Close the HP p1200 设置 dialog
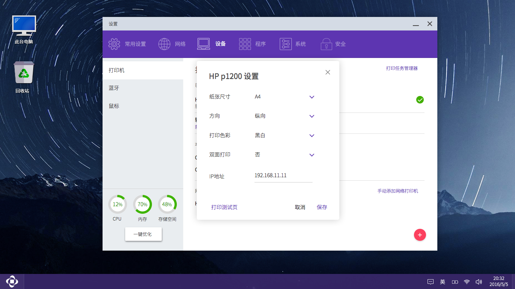The image size is (515, 289). [x=328, y=72]
